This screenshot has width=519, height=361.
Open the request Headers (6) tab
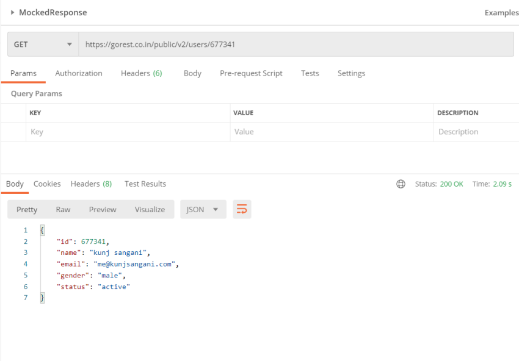[x=141, y=73]
